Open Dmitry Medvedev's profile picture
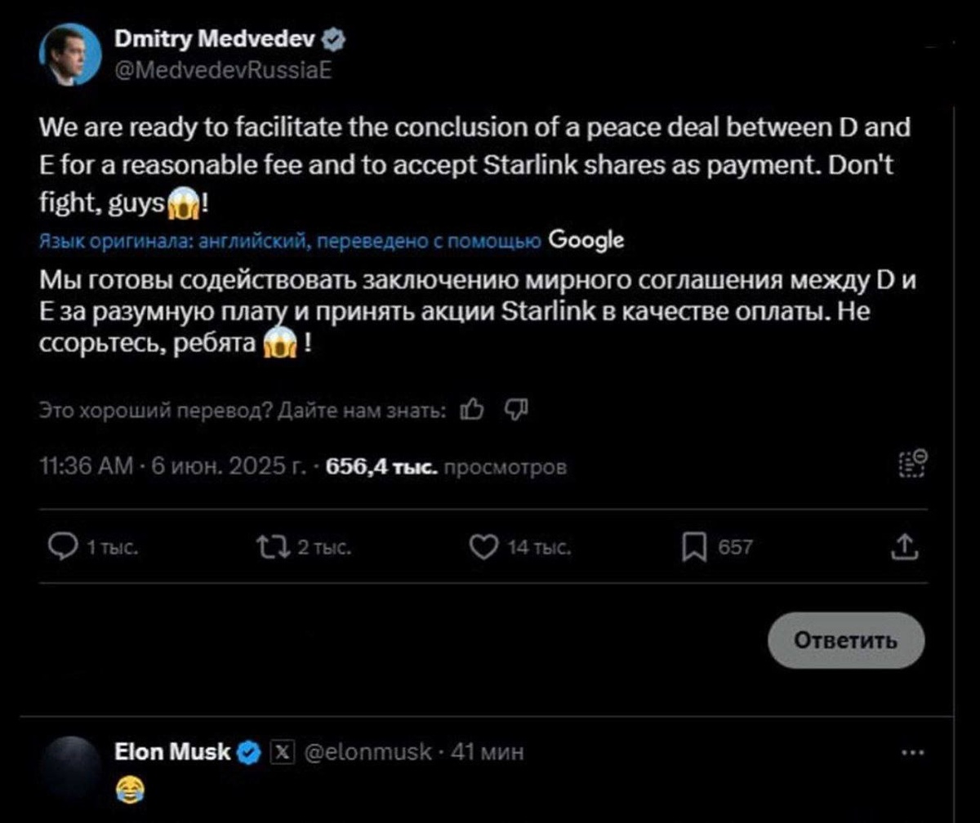This screenshot has height=823, width=980. (x=70, y=55)
